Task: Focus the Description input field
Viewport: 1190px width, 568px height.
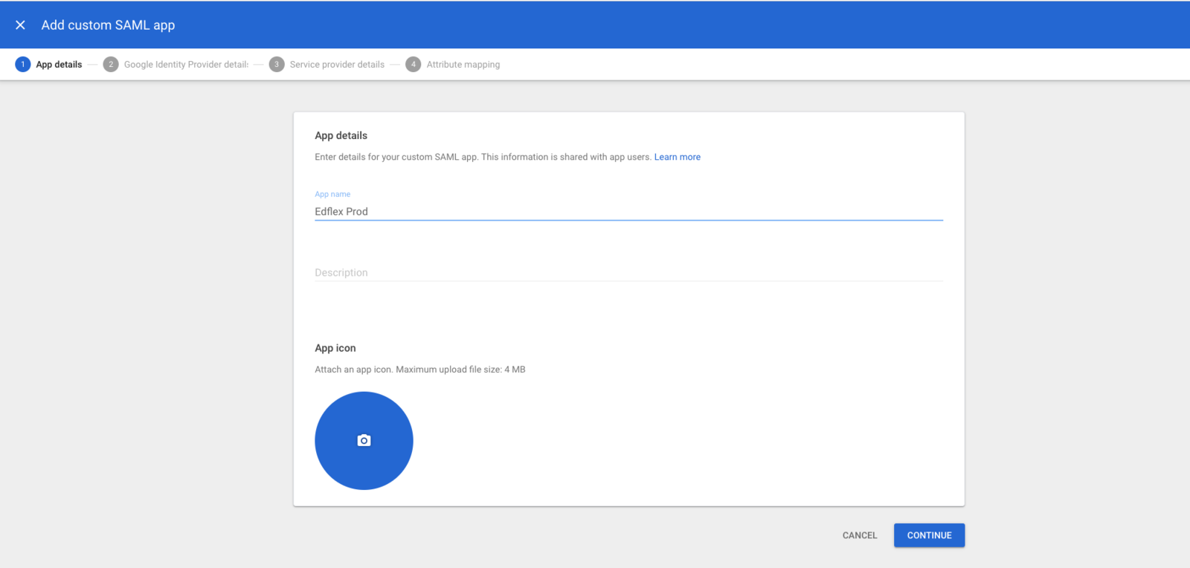Action: tap(628, 273)
